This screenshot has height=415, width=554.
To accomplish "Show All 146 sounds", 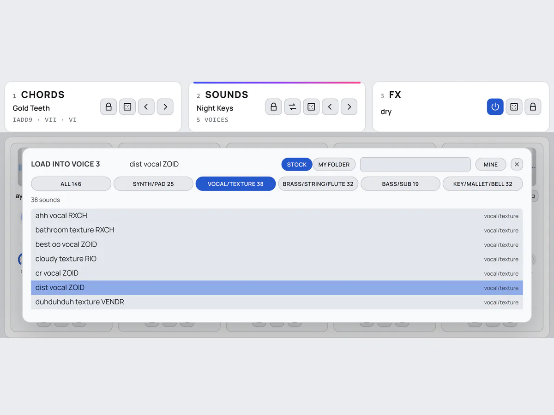I will point(71,184).
